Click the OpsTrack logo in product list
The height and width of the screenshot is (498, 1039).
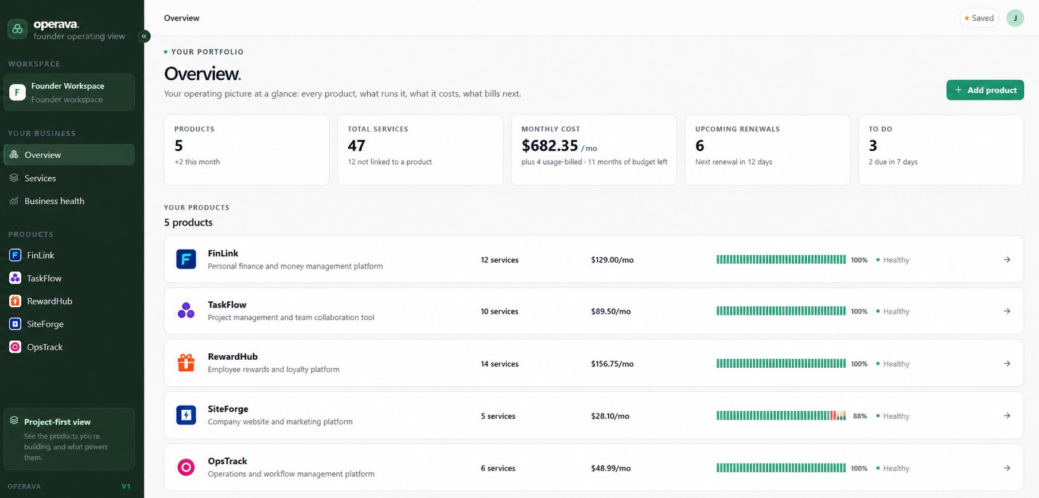[186, 468]
